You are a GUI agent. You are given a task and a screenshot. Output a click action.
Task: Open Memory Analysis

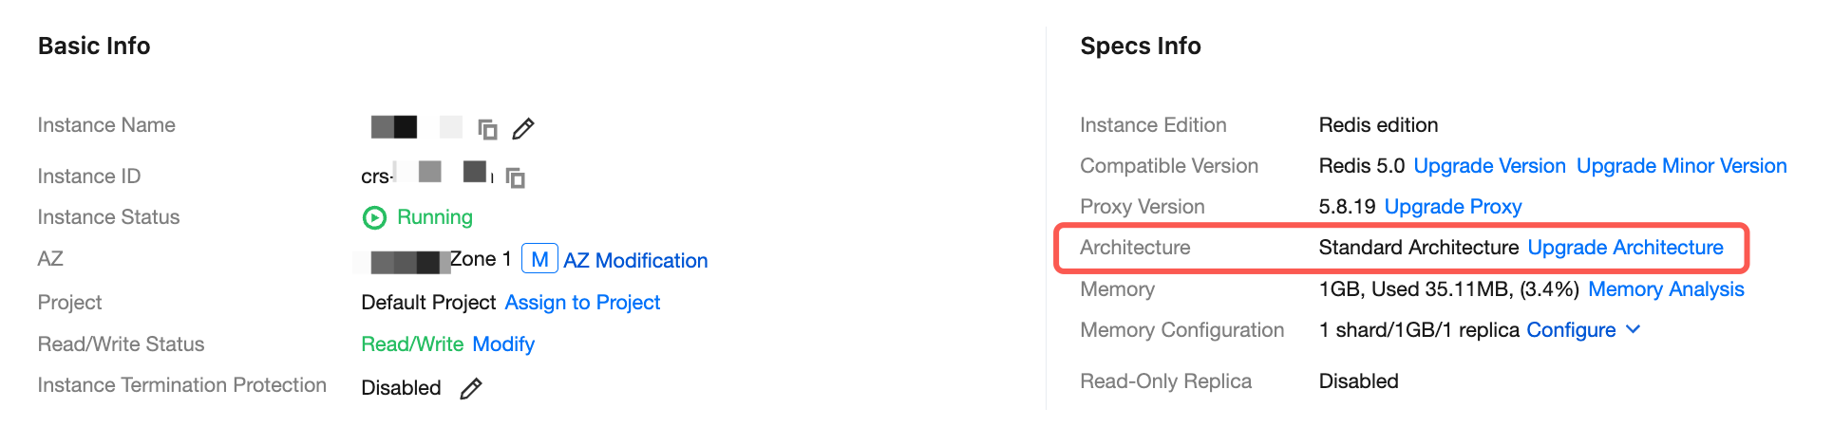click(1666, 289)
